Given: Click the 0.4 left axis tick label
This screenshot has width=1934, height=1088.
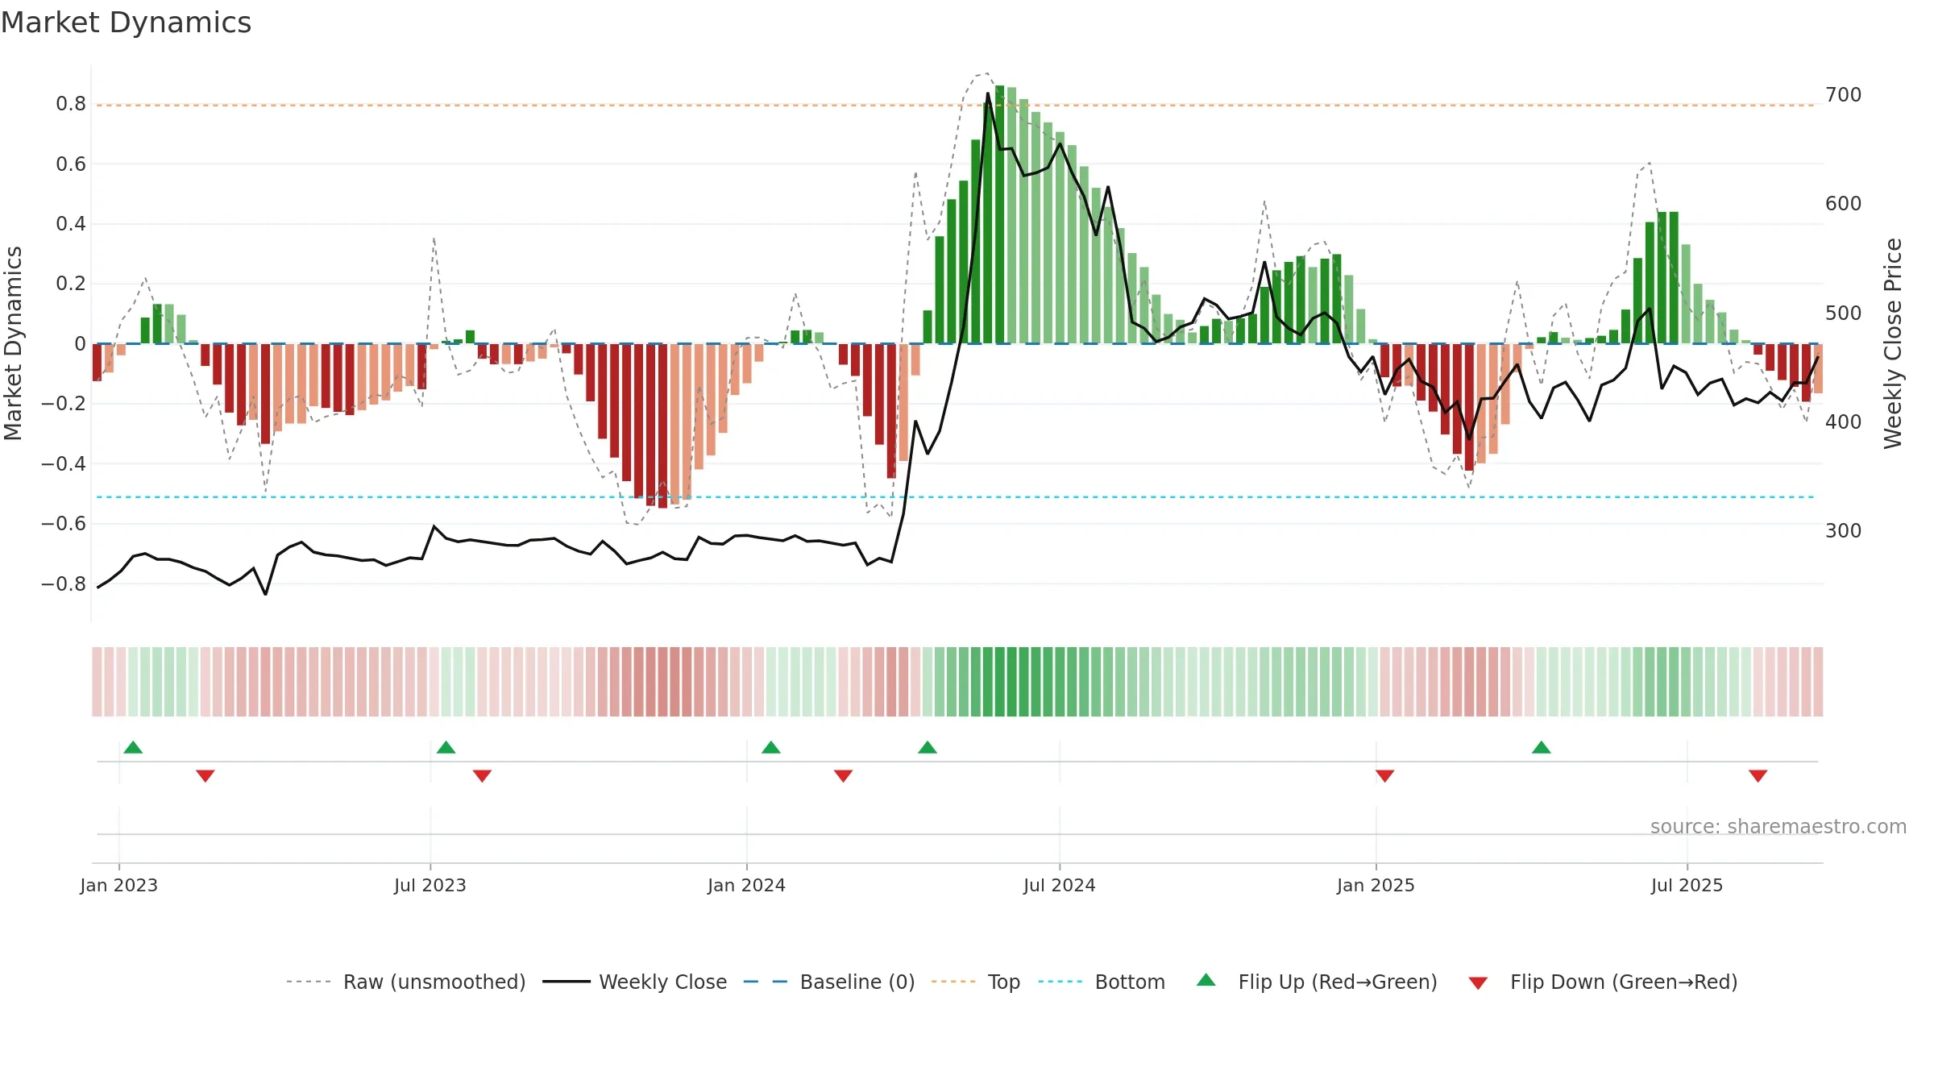Looking at the screenshot, I should tap(71, 224).
